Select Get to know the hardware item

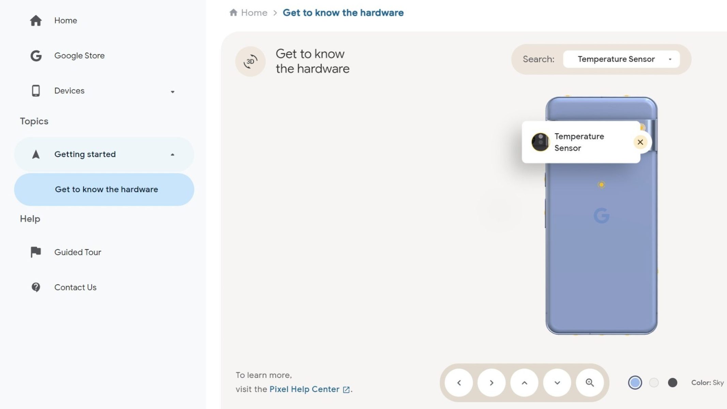click(x=104, y=190)
